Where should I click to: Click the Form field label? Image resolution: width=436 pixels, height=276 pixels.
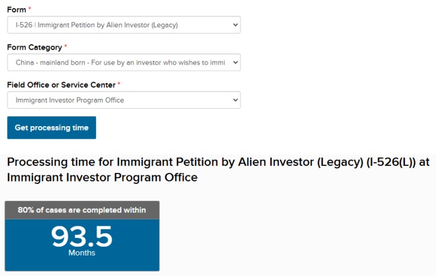click(16, 10)
